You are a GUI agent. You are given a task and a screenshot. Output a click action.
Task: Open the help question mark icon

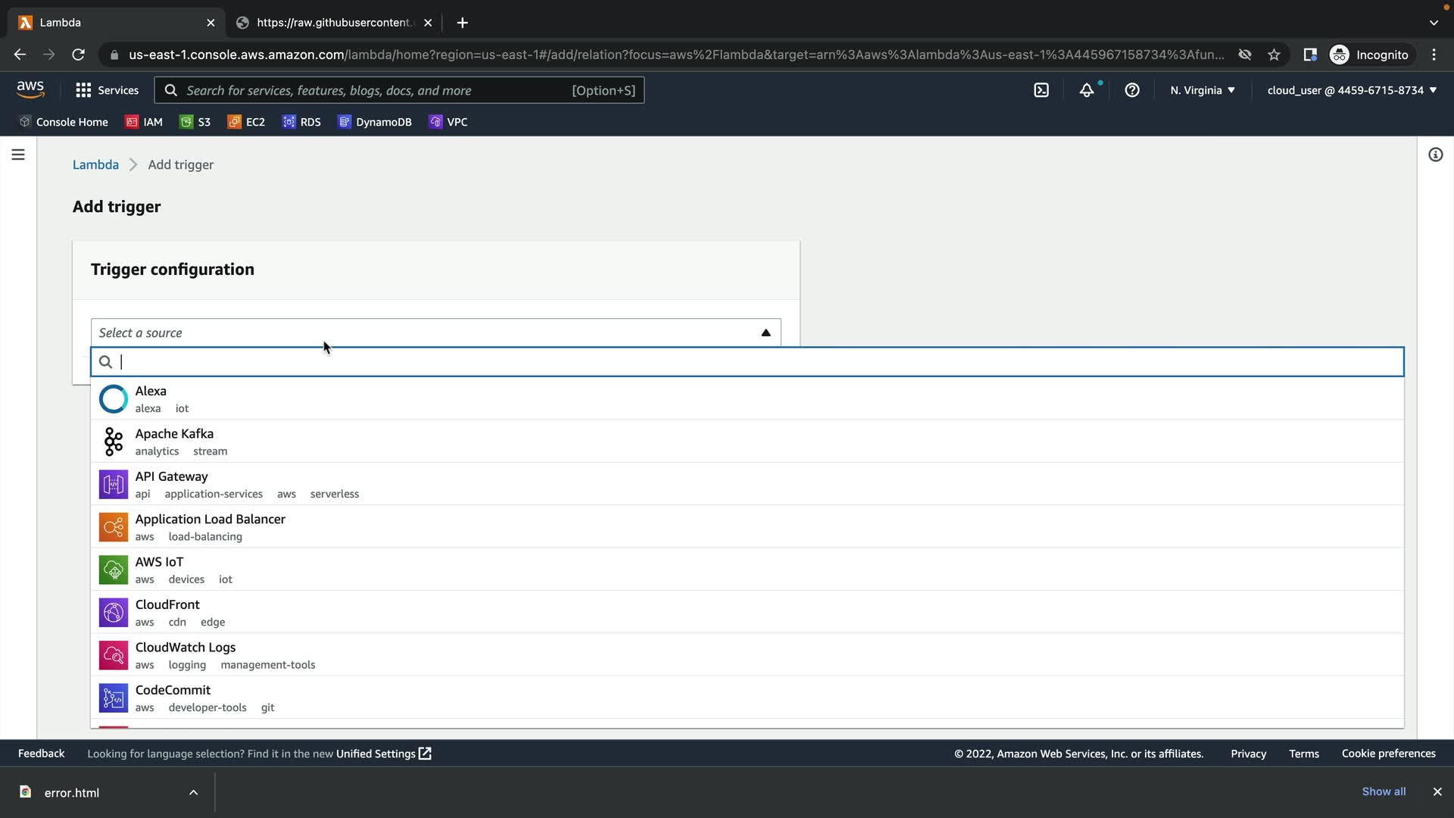(1132, 90)
